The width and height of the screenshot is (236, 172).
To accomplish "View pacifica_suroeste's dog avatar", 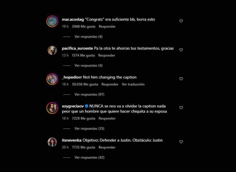I will [x=52, y=50].
